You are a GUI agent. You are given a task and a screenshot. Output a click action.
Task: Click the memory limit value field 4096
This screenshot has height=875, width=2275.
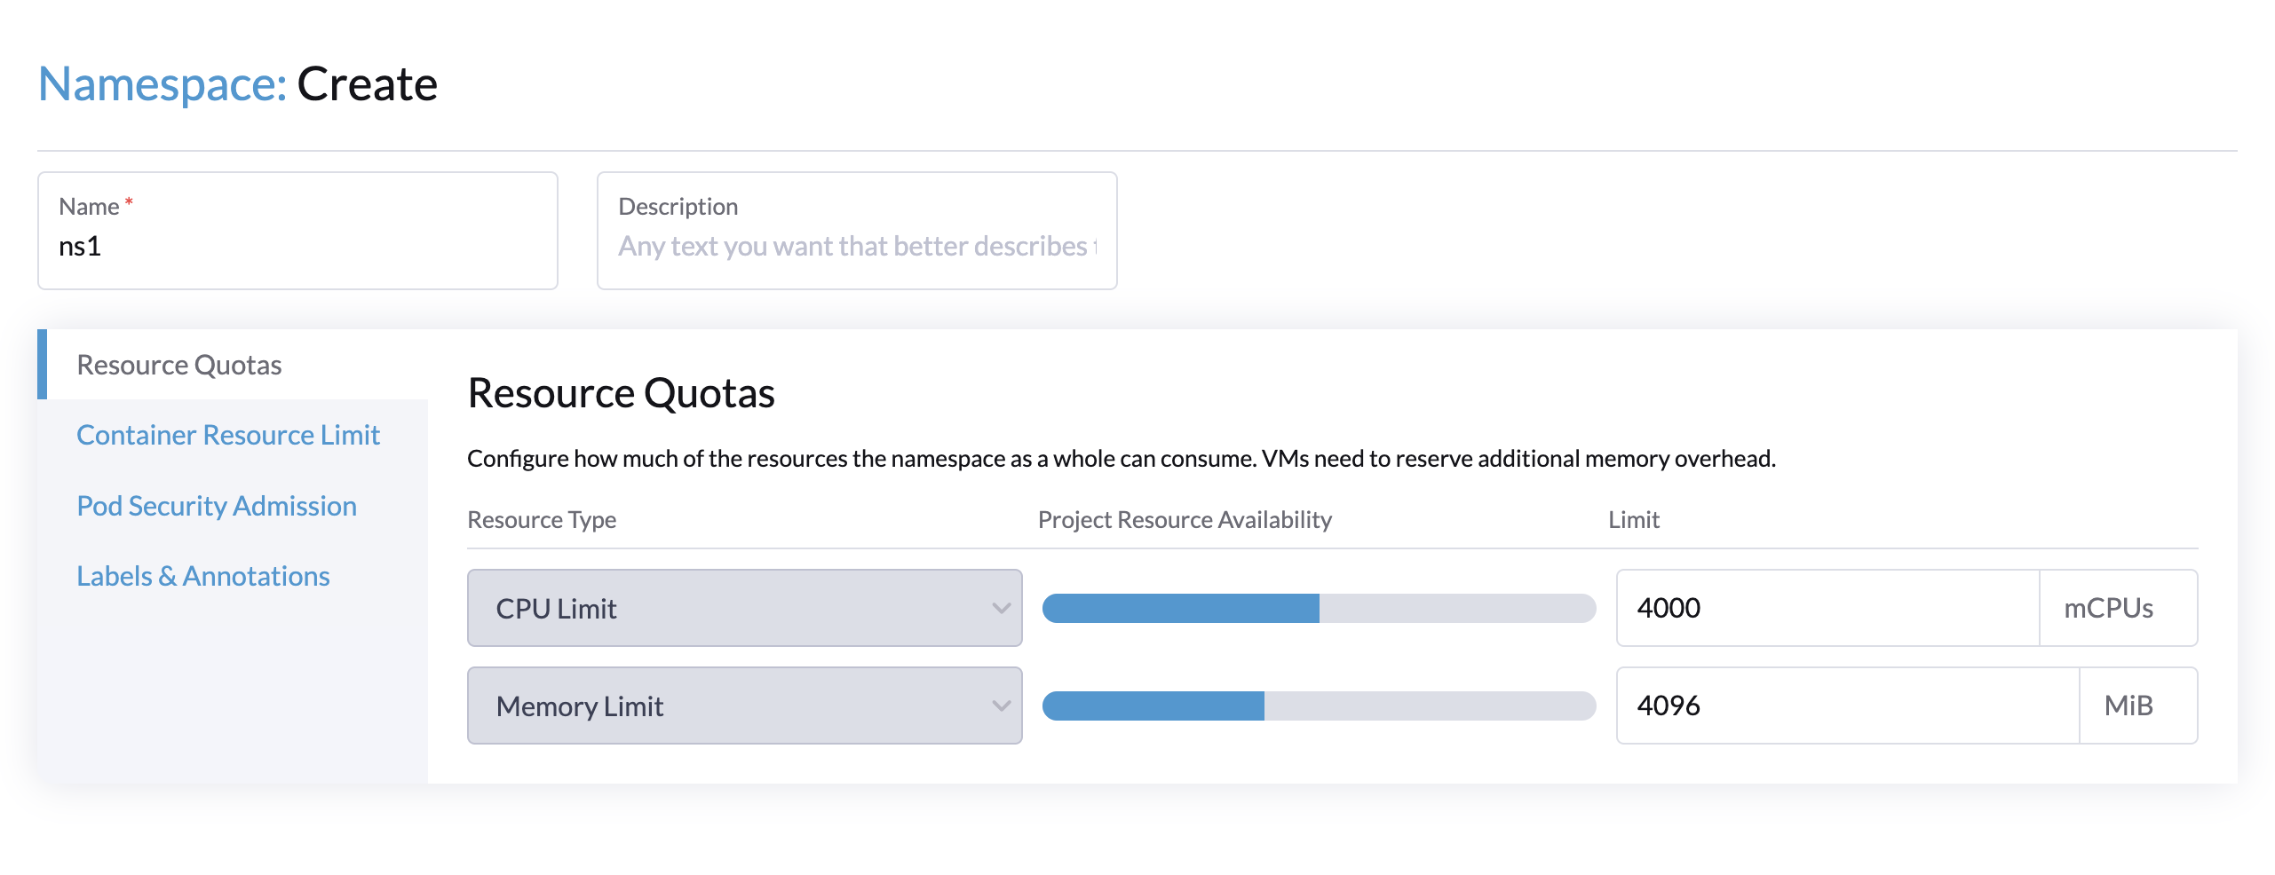pos(1848,706)
